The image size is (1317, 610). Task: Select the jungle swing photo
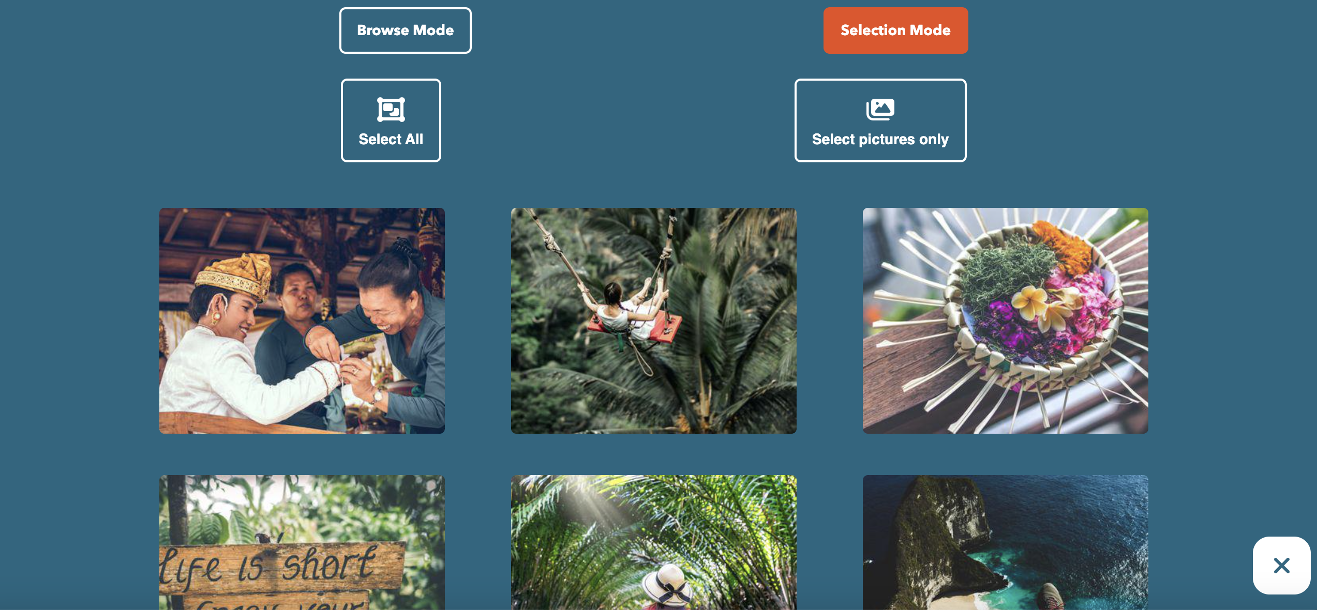653,321
